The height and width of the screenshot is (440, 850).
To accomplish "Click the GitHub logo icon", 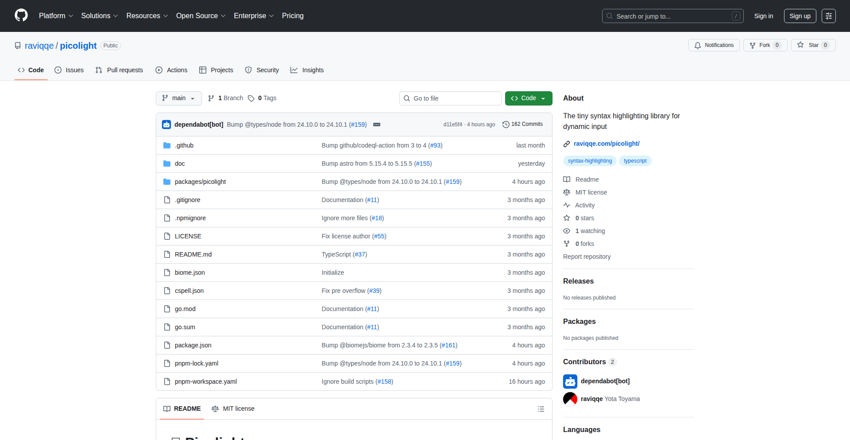I will (21, 16).
